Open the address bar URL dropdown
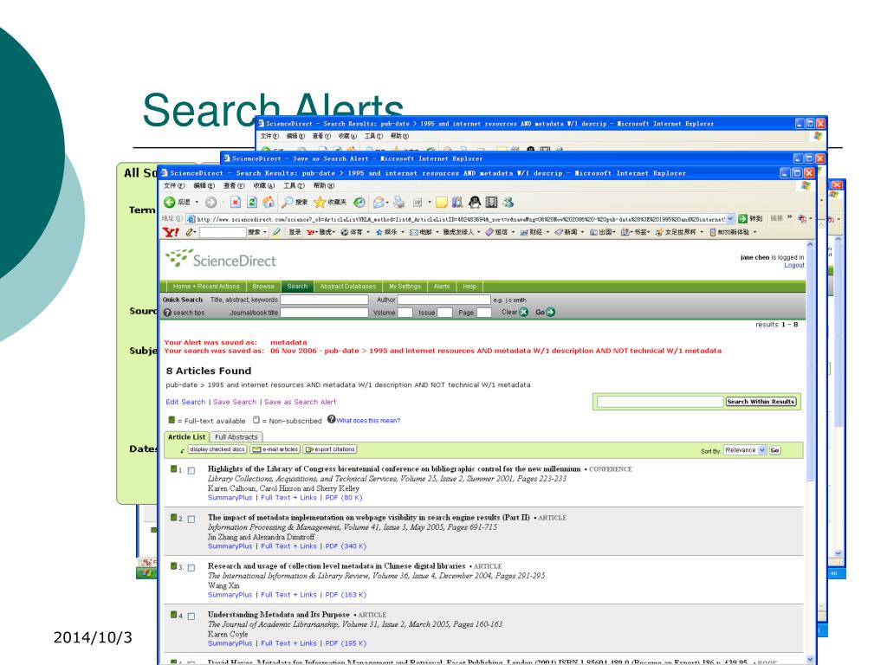The height and width of the screenshot is (665, 887). point(729,219)
